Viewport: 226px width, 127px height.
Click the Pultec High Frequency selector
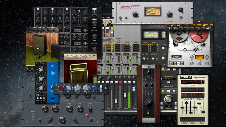click(x=74, y=120)
